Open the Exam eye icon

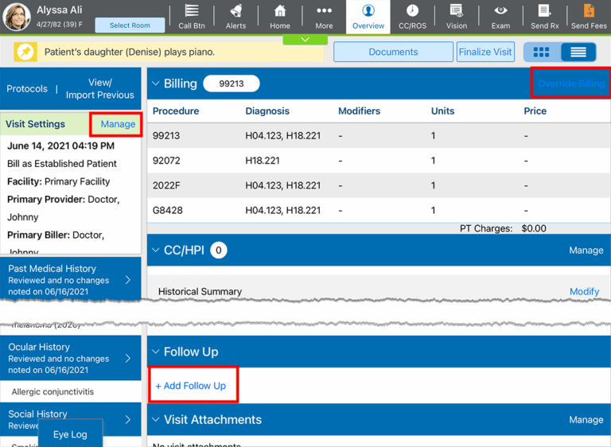coord(500,16)
